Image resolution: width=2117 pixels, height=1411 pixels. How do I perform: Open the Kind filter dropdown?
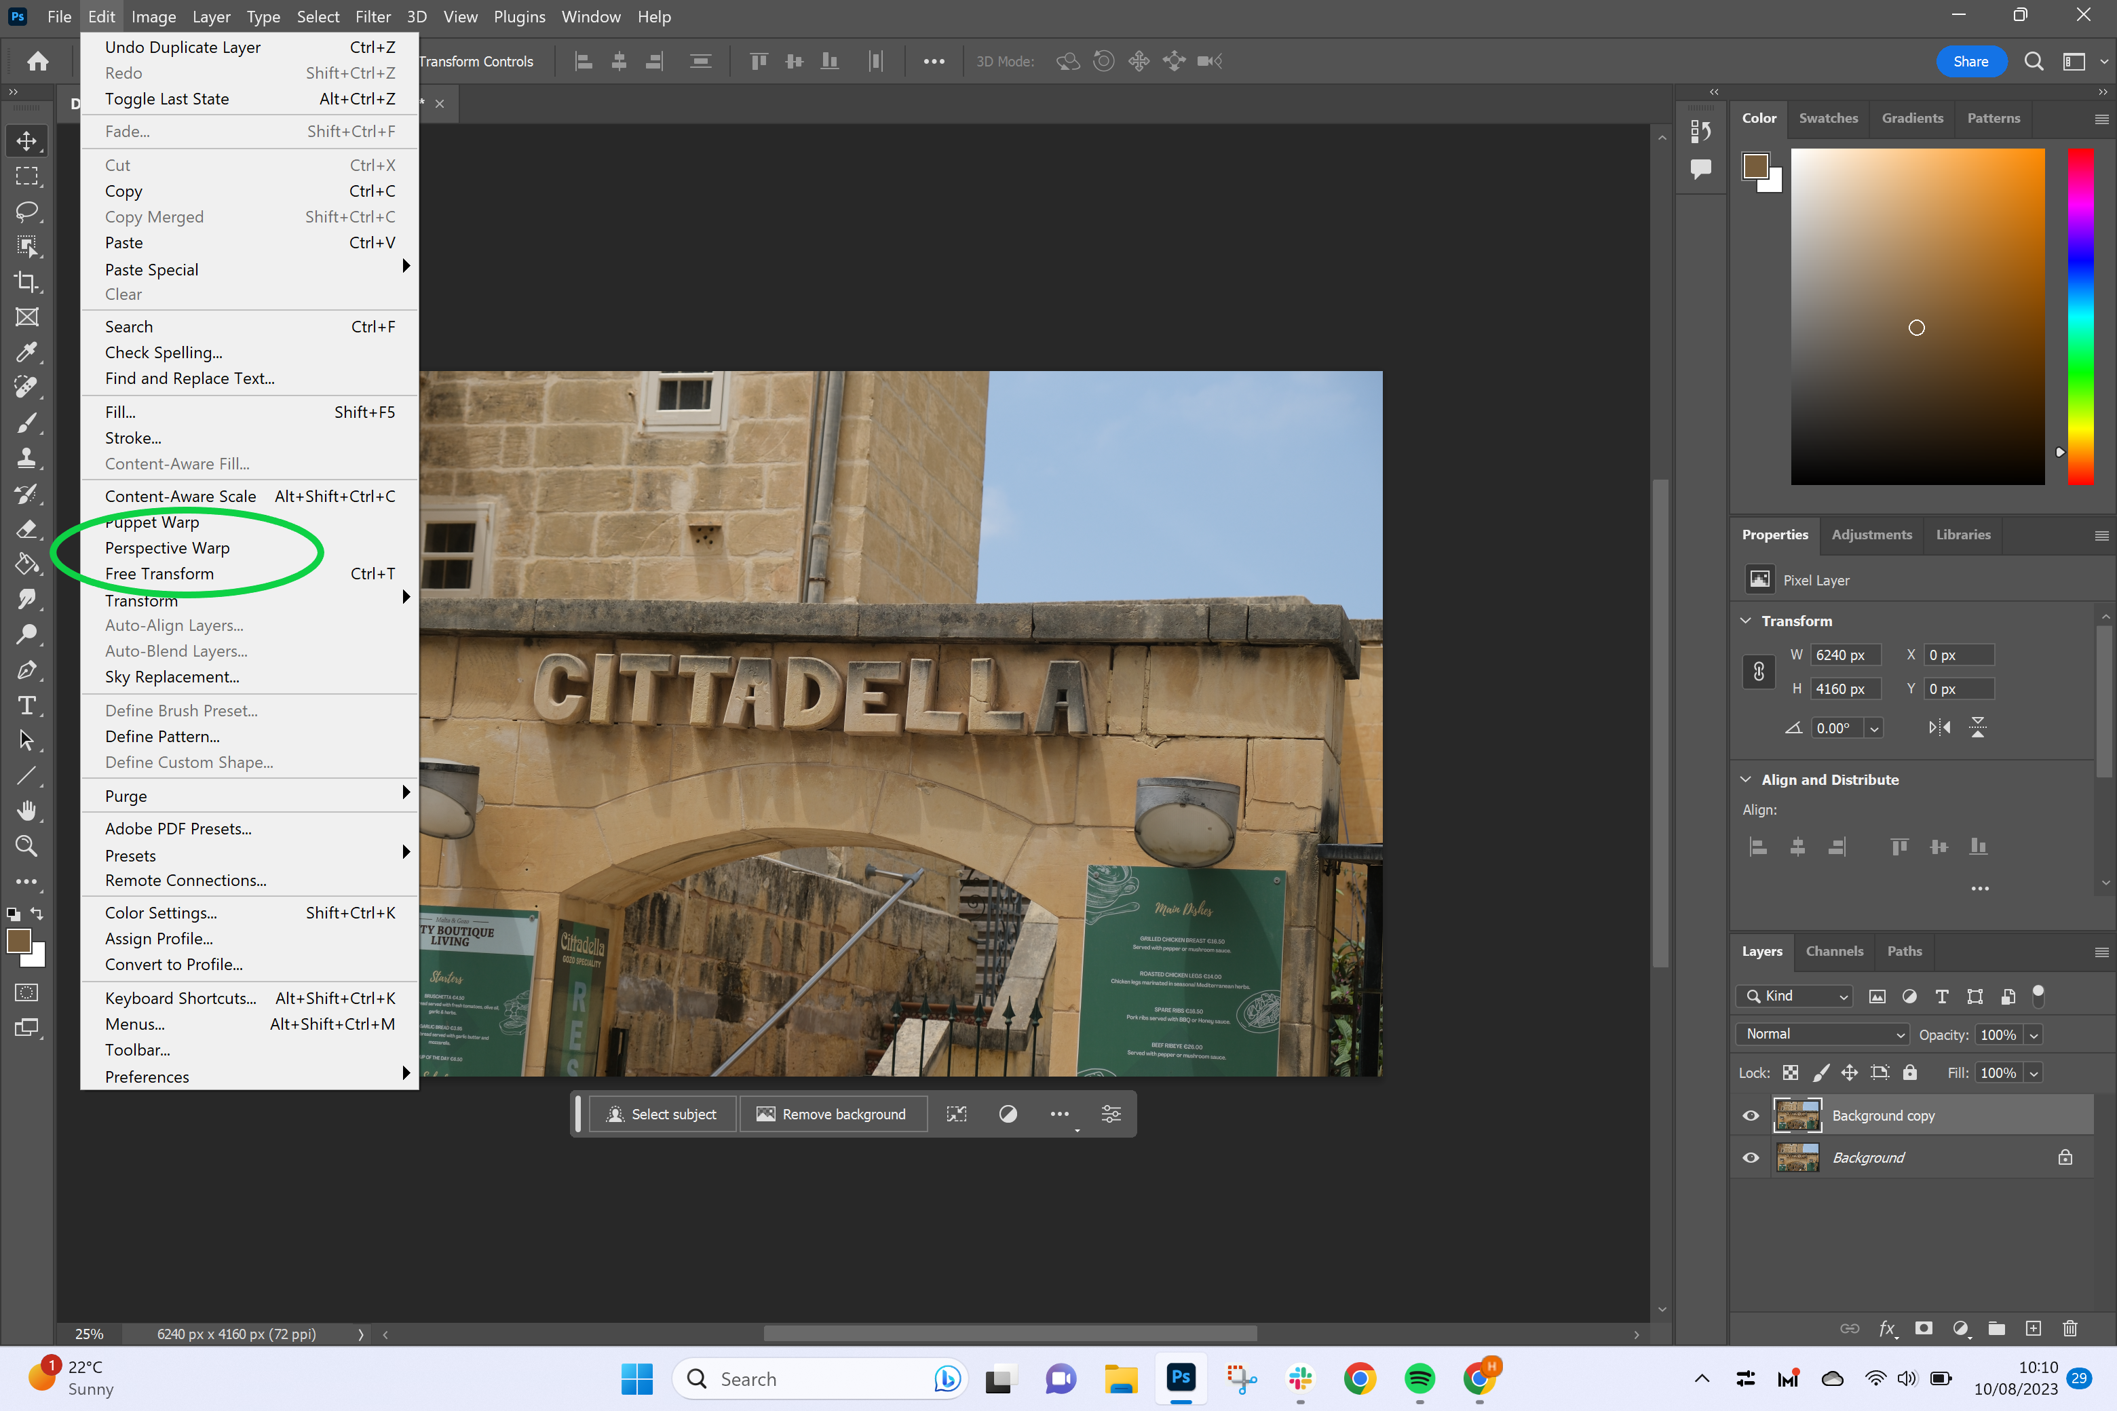pyautogui.click(x=1795, y=996)
